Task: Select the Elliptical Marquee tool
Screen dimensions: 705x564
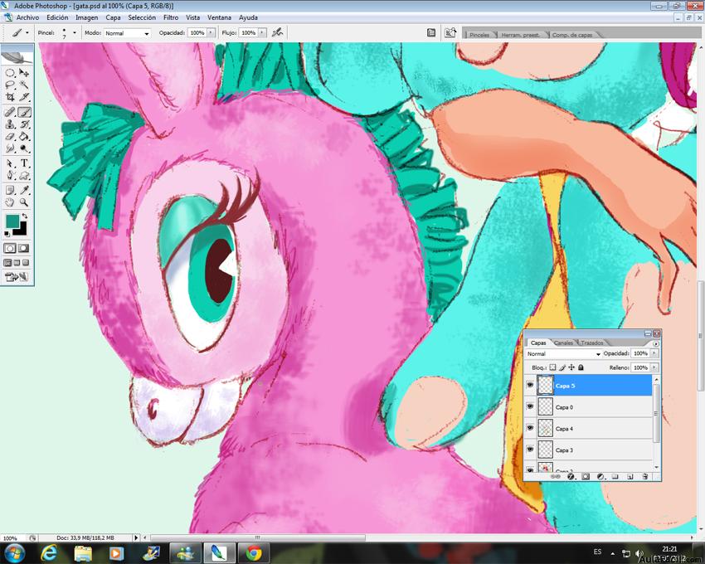Action: coord(10,73)
